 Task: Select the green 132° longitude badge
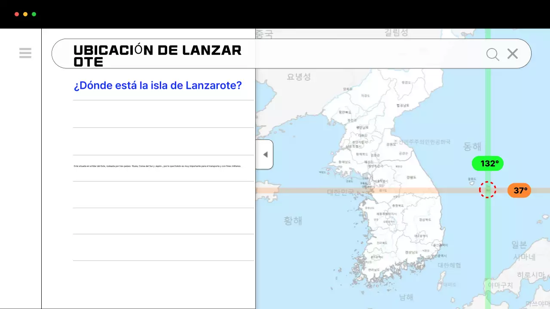point(488,164)
